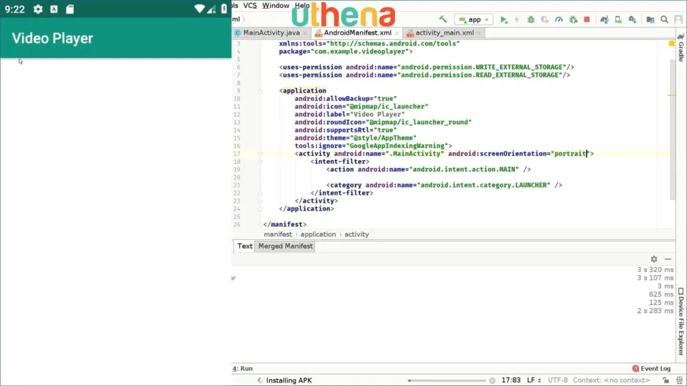
Task: Attach debugger to Android process icon
Action: 573,20
